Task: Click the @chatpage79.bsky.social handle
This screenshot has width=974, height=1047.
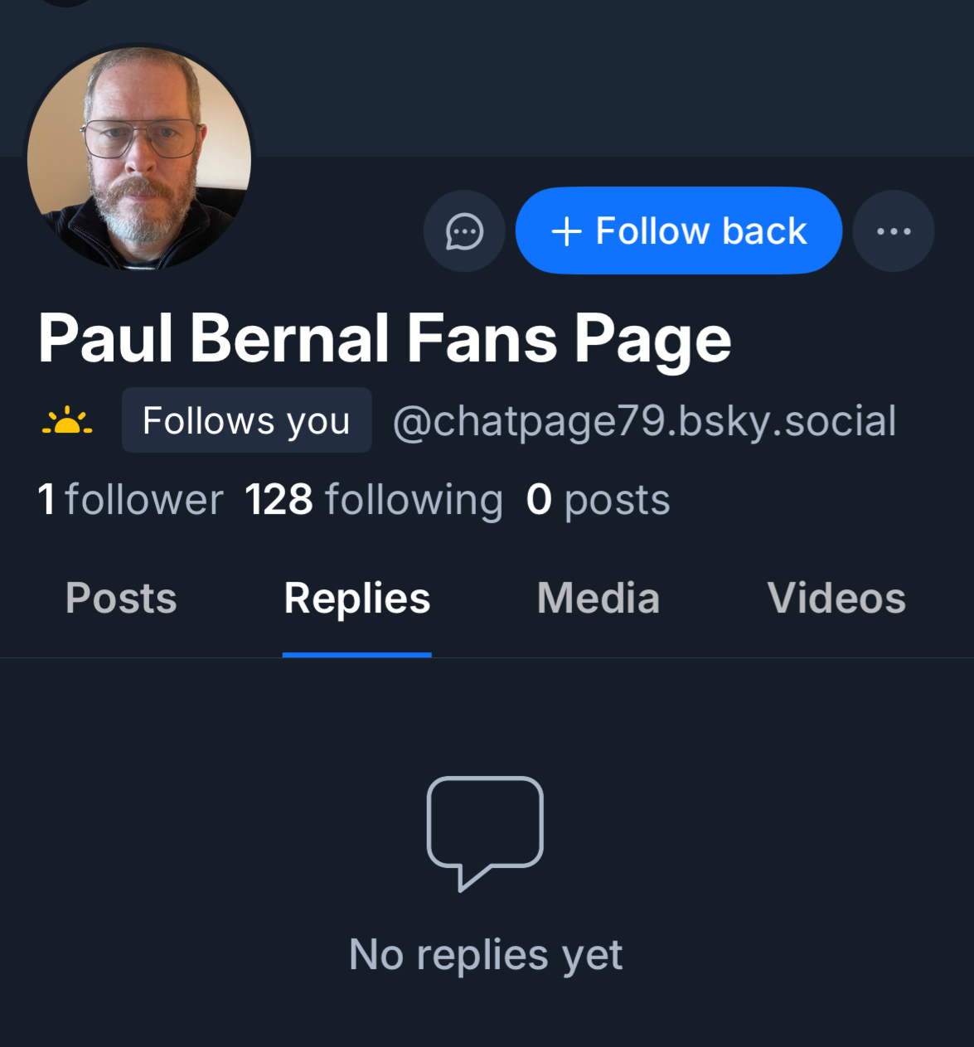Action: coord(644,421)
